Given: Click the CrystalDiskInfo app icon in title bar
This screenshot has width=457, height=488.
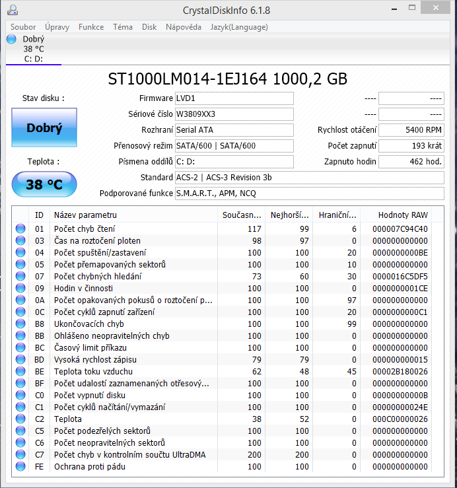Looking at the screenshot, I should [x=13, y=10].
